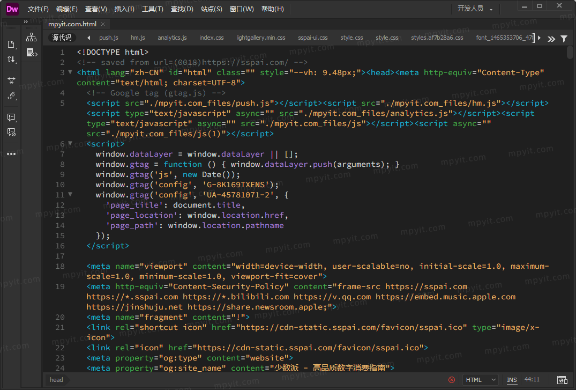Click the Expand All code icon
The height and width of the screenshot is (390, 576).
click(11, 80)
